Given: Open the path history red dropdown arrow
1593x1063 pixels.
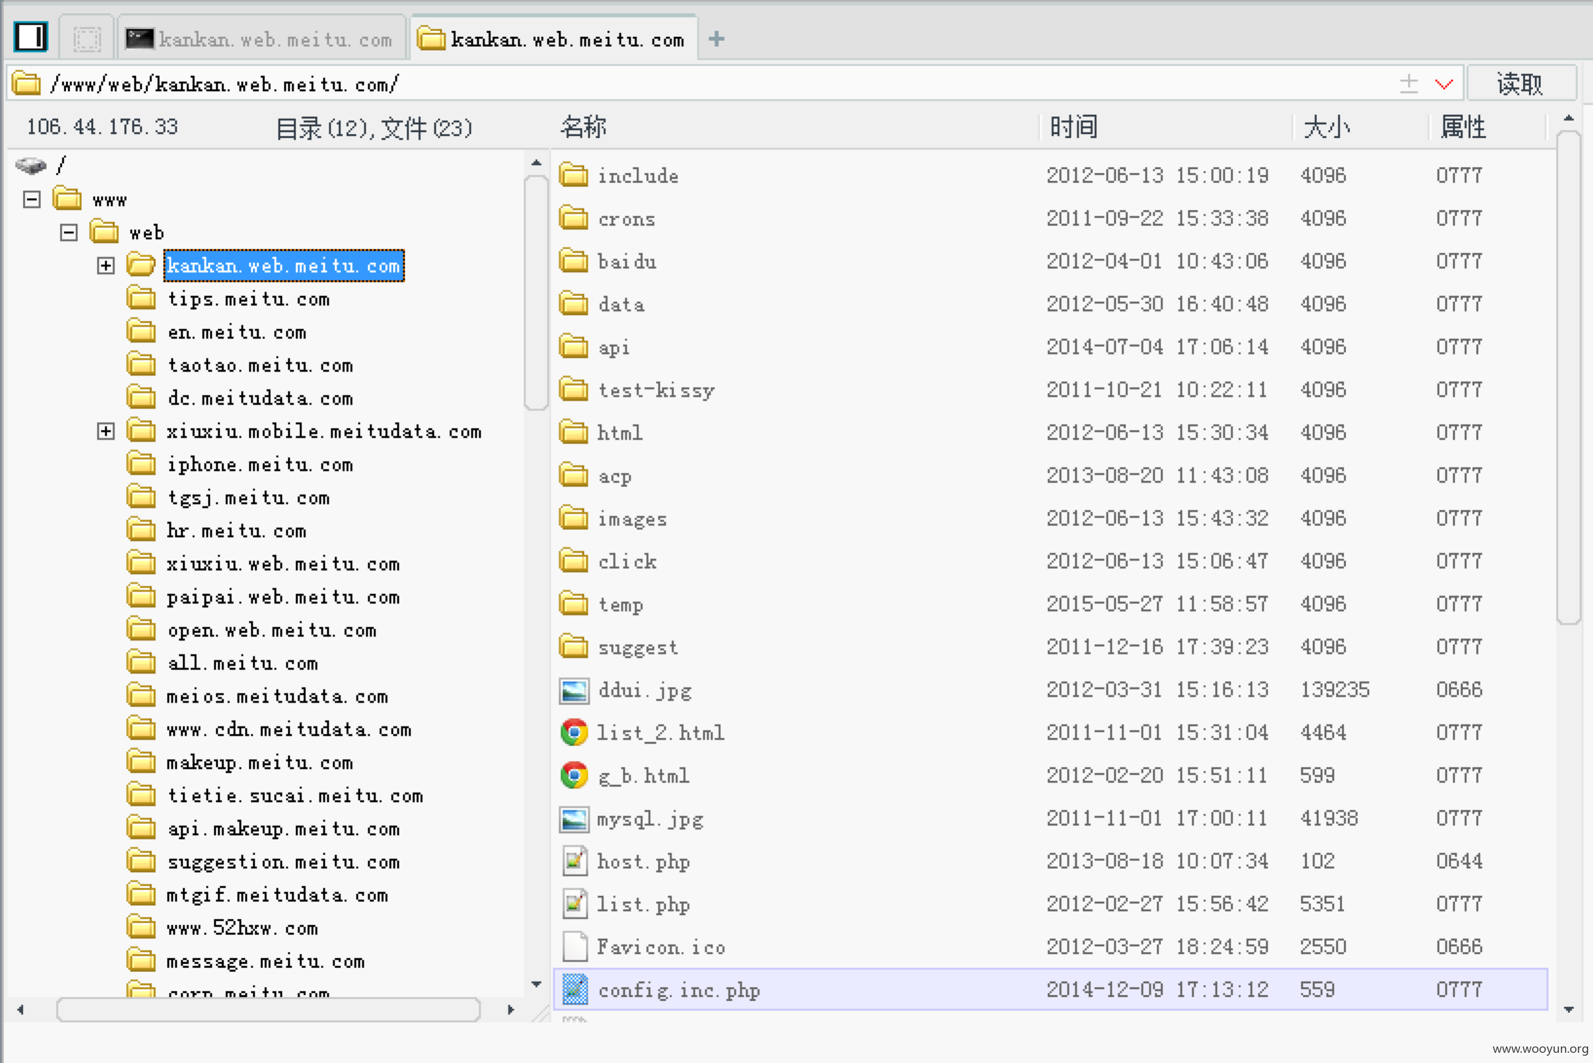Looking at the screenshot, I should [x=1444, y=84].
